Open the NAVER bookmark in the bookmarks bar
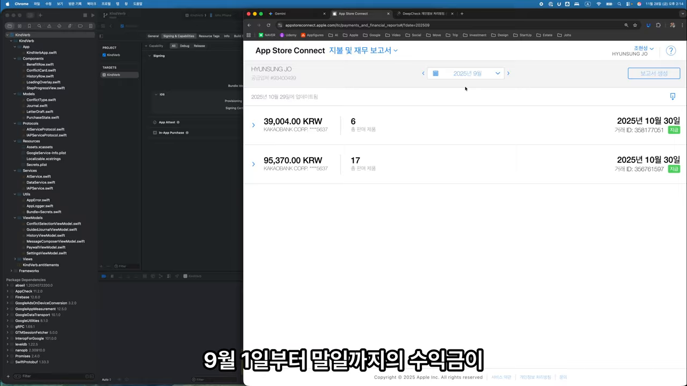 coord(267,35)
